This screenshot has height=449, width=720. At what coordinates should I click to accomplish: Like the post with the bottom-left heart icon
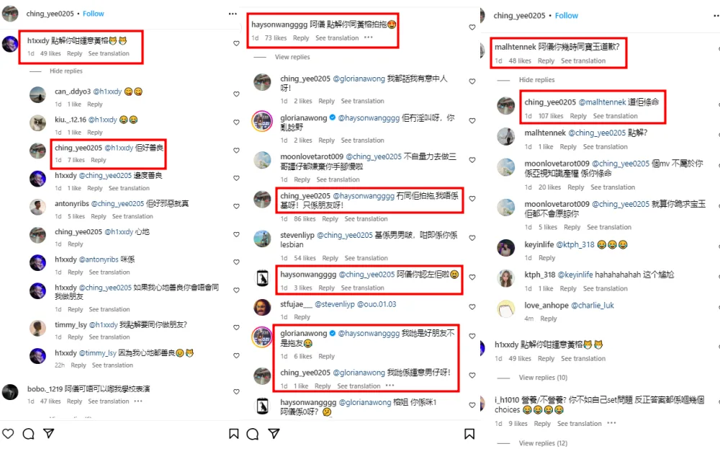tap(8, 433)
